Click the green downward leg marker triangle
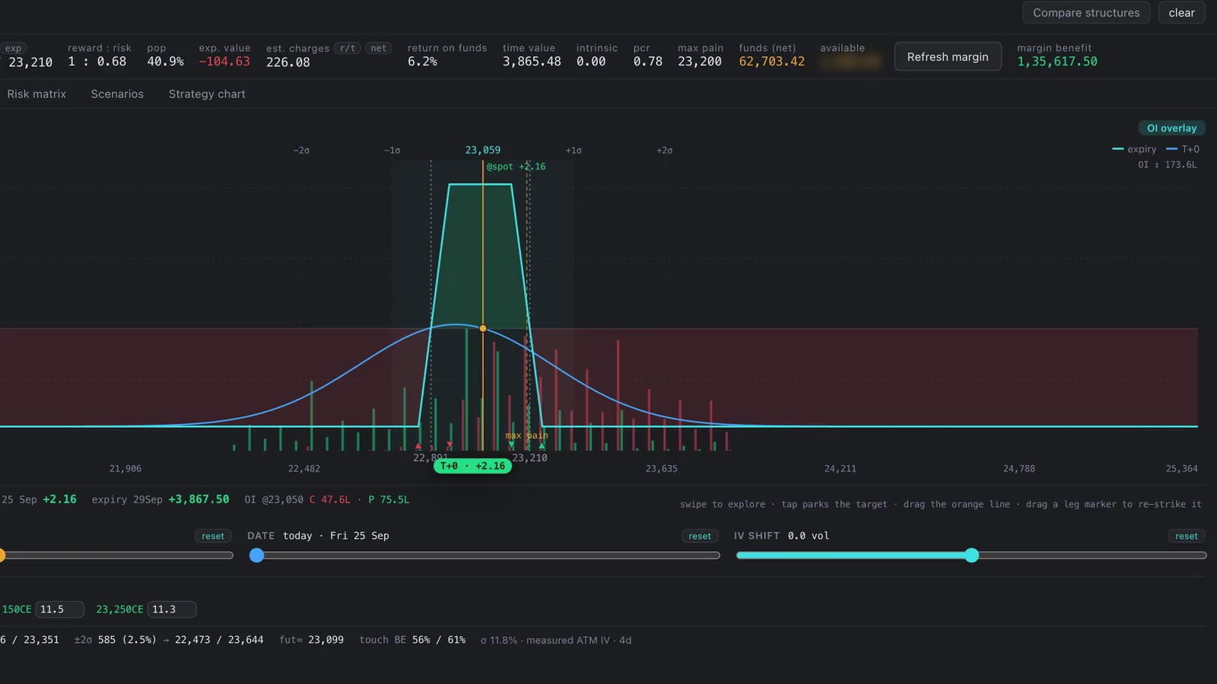 click(x=511, y=445)
